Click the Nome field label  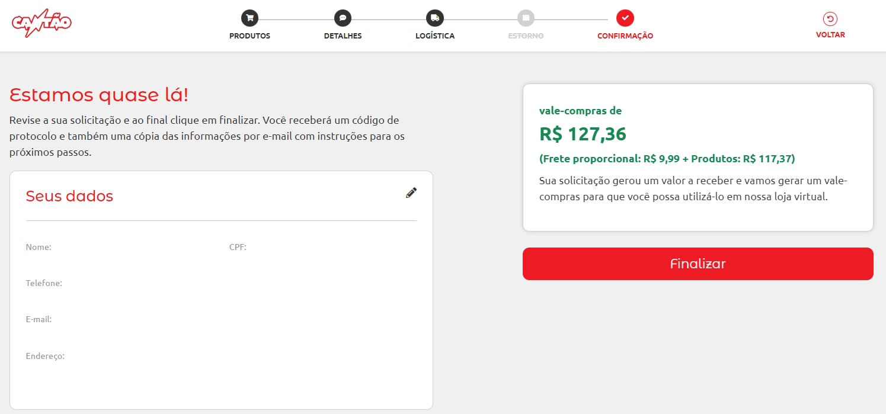(39, 247)
